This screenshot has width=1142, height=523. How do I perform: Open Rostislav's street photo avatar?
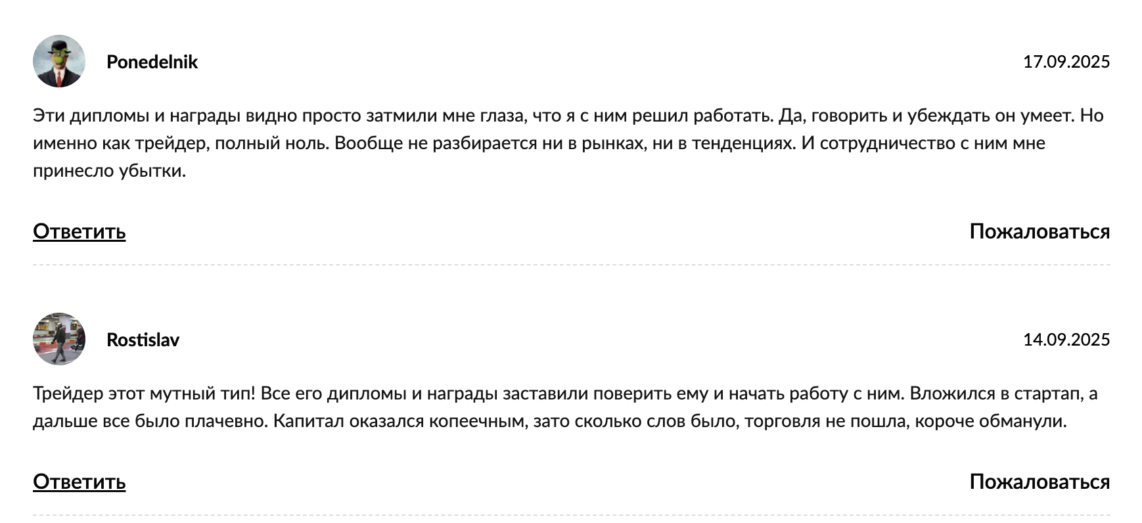click(59, 339)
